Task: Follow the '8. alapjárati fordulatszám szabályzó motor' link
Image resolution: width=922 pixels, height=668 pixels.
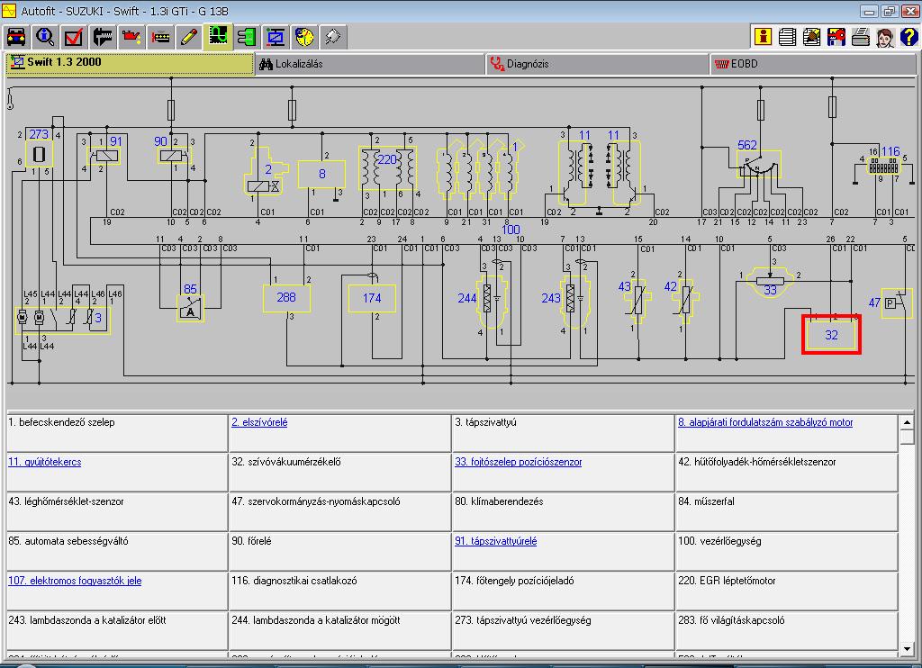Action: pos(765,422)
